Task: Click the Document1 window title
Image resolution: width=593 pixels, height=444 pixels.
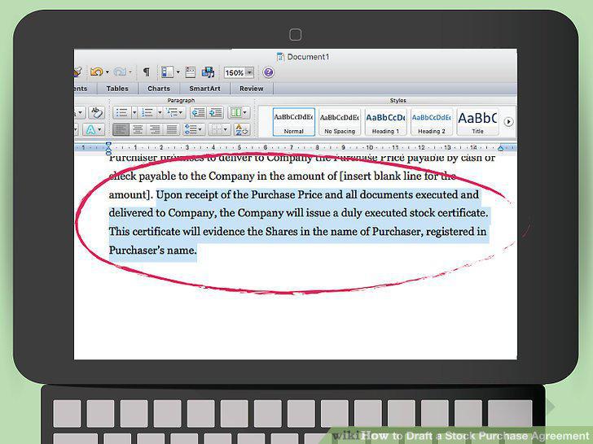Action: click(x=308, y=57)
